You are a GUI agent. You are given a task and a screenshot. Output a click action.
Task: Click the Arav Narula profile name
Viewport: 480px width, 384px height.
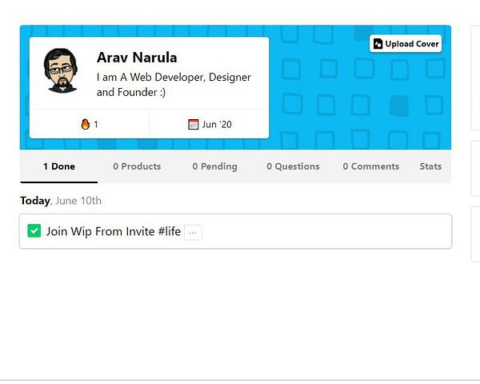coord(137,58)
